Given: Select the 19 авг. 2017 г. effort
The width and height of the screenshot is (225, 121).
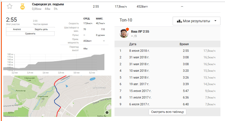Looking at the screenshot, I should (139, 84).
